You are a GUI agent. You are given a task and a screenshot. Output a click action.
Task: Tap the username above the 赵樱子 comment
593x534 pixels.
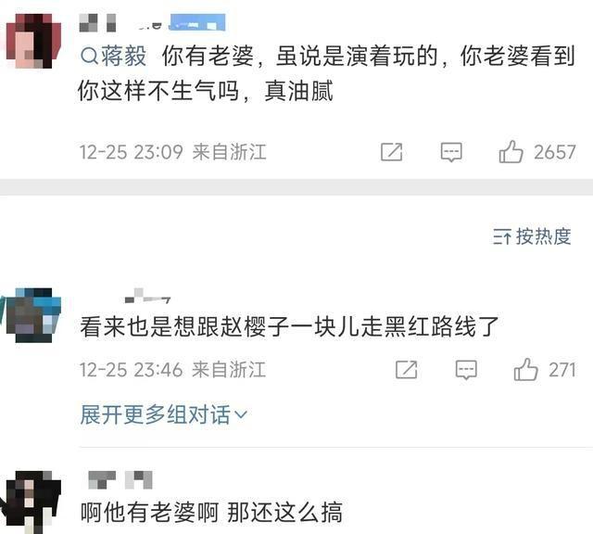tap(148, 296)
